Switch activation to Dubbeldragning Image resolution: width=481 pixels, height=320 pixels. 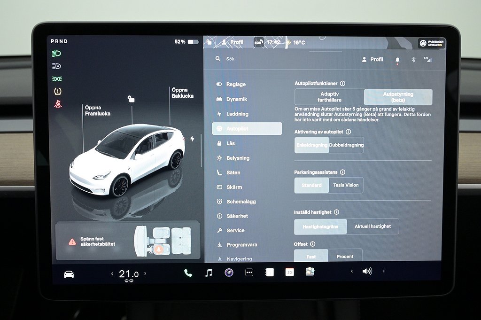[x=346, y=145]
